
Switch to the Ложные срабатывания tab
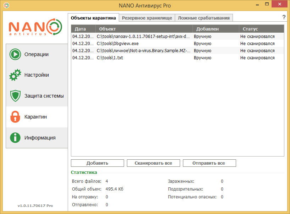203,18
